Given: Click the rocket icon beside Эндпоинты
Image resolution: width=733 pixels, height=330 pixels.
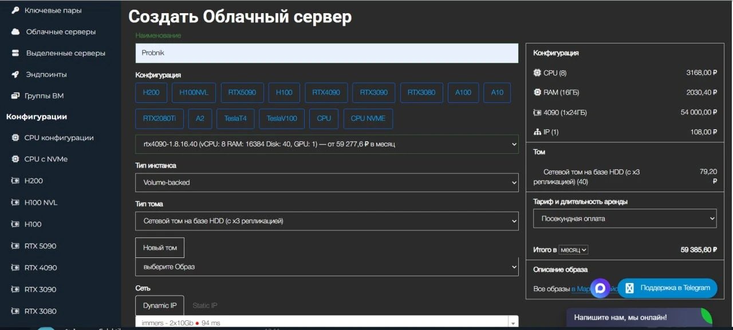Looking at the screenshot, I should pos(15,74).
